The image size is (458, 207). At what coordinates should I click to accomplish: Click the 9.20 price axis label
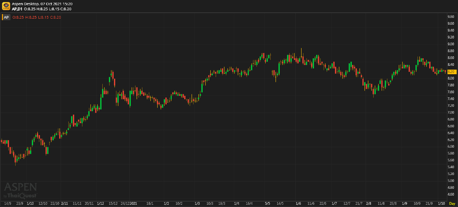tap(451, 37)
